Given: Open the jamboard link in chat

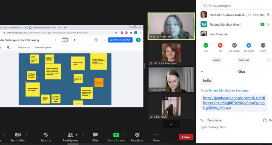Looking at the screenshot, I should (x=233, y=103).
